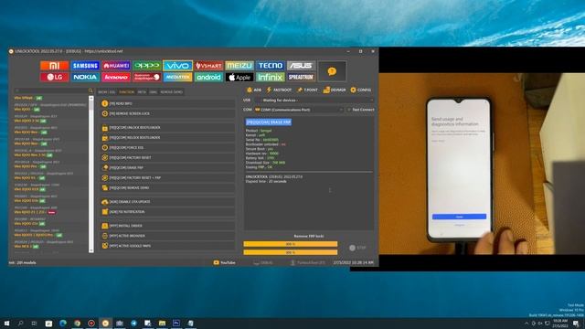Open the Windows Start menu
Image resolution: width=585 pixels, height=329 pixels.
(6, 323)
